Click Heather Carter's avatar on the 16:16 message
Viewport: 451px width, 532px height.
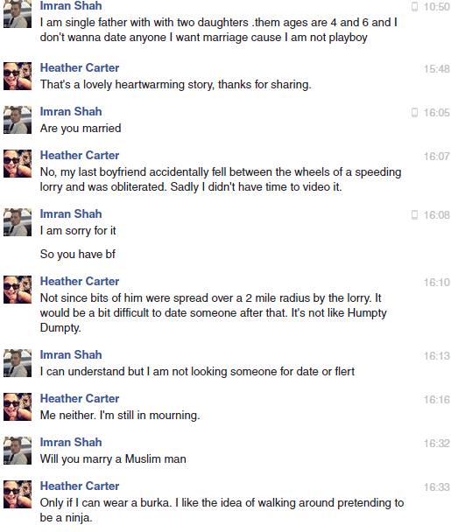click(x=18, y=407)
